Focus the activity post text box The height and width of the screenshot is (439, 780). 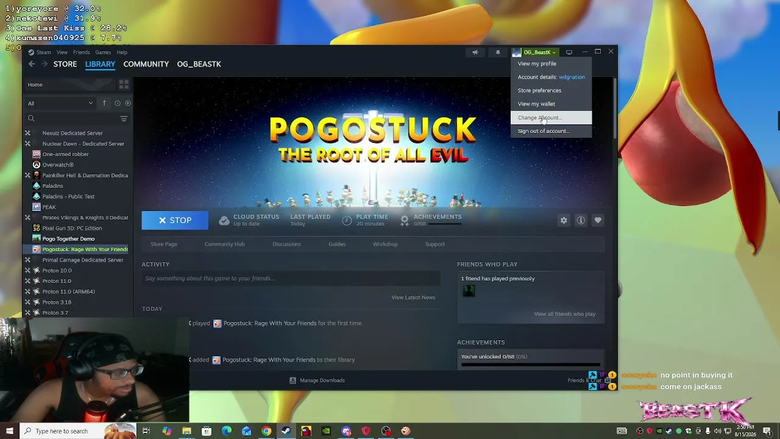pos(291,279)
